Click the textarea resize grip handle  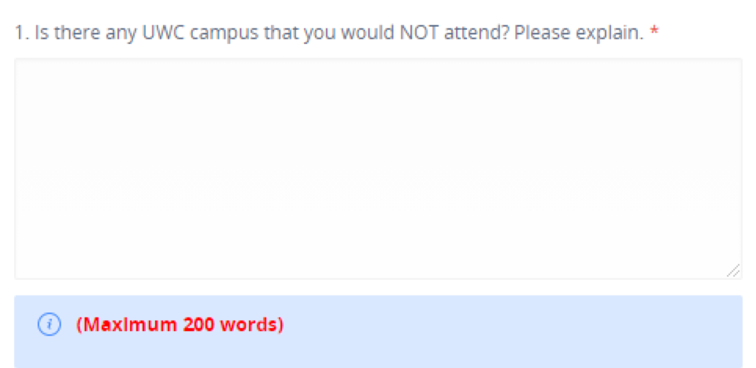tap(733, 270)
